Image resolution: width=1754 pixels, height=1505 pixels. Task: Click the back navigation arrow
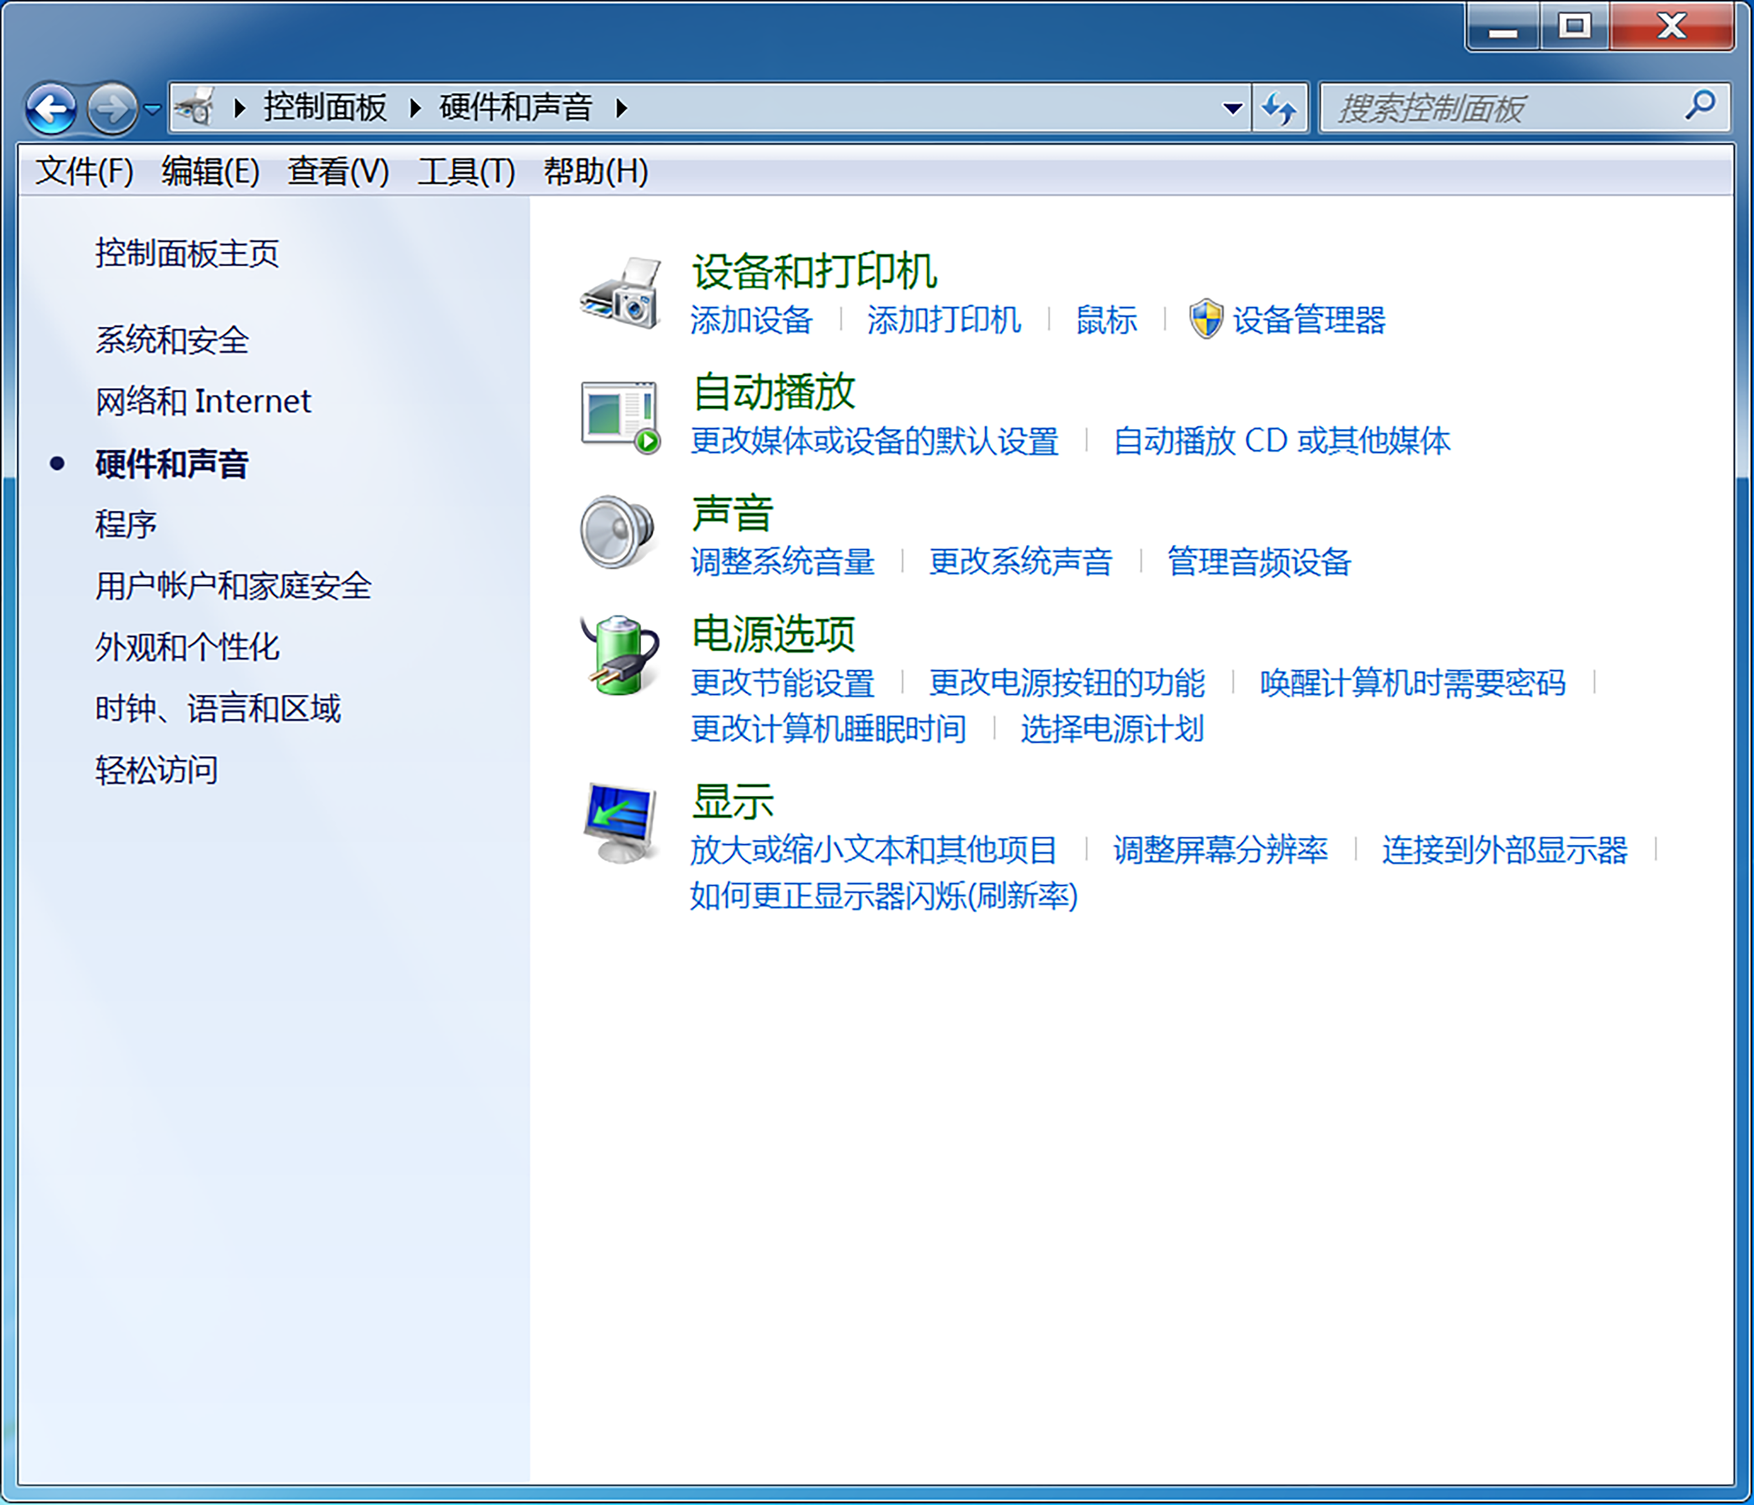pyautogui.click(x=52, y=108)
